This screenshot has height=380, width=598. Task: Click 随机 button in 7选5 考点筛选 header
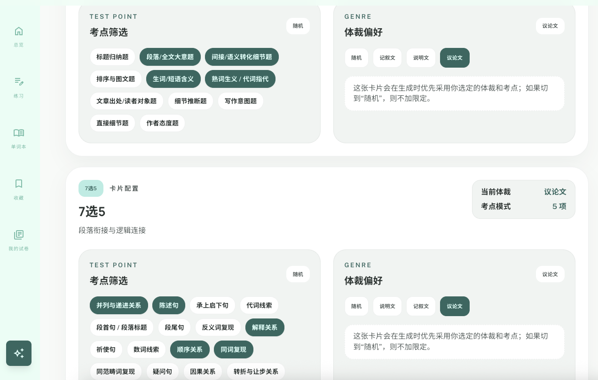pos(298,274)
